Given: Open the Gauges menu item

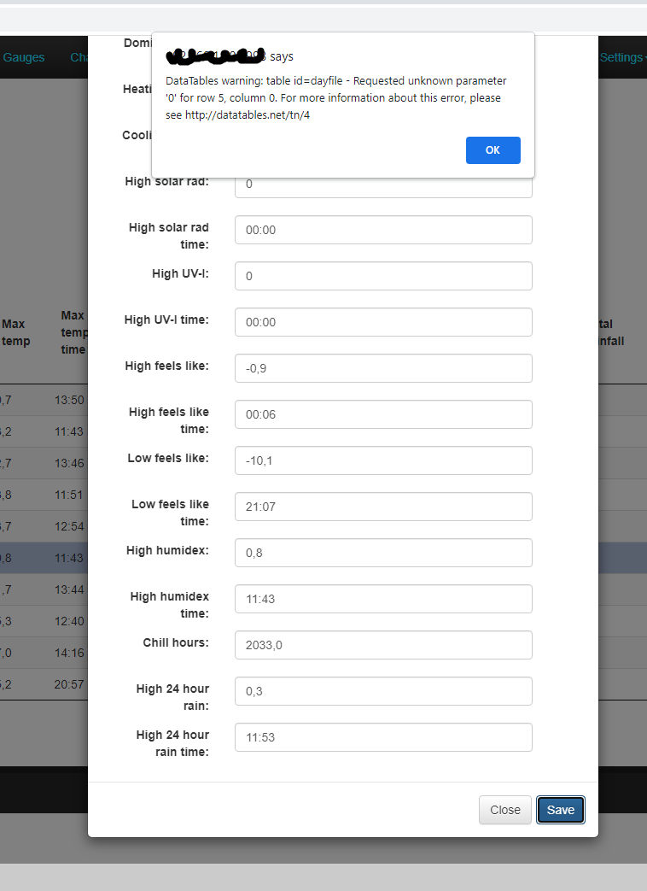Looking at the screenshot, I should (x=24, y=57).
